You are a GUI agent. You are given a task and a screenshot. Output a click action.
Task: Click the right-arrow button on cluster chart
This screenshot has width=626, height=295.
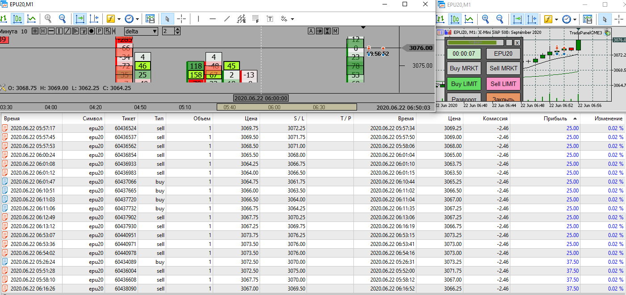coord(319,31)
